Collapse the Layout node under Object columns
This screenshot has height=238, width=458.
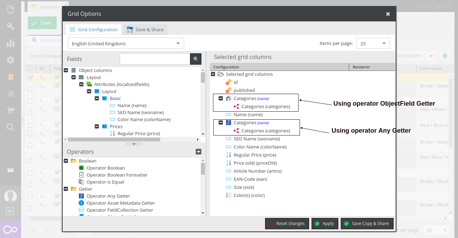[x=74, y=77]
